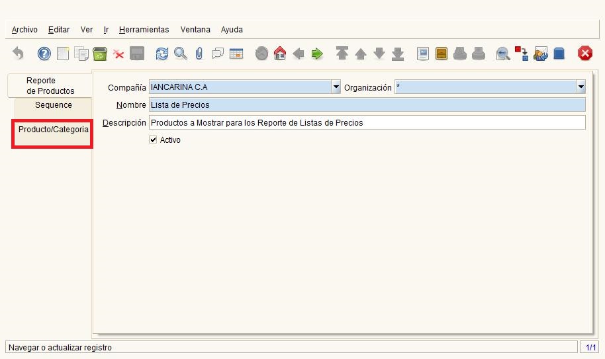Open the Active Workflows icon
605x359 pixels.
pos(522,54)
